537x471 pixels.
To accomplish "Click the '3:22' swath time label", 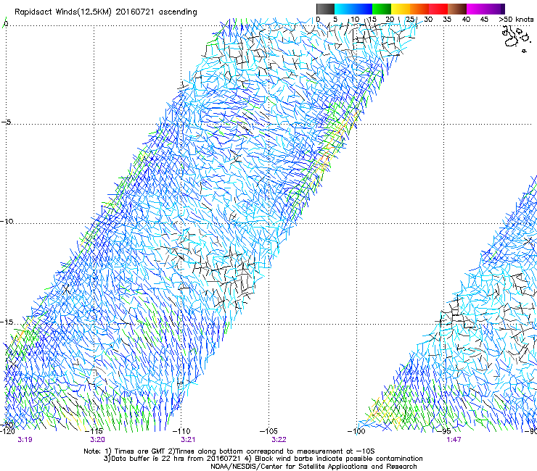I will [x=279, y=439].
